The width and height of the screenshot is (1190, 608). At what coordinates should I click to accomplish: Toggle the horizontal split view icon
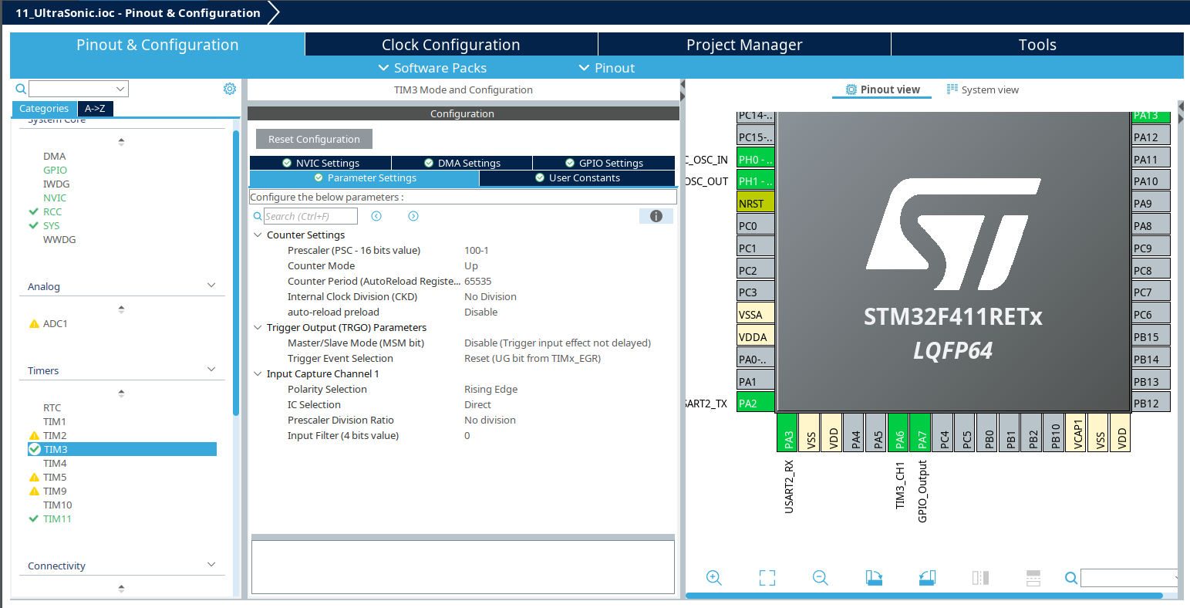pyautogui.click(x=1033, y=578)
